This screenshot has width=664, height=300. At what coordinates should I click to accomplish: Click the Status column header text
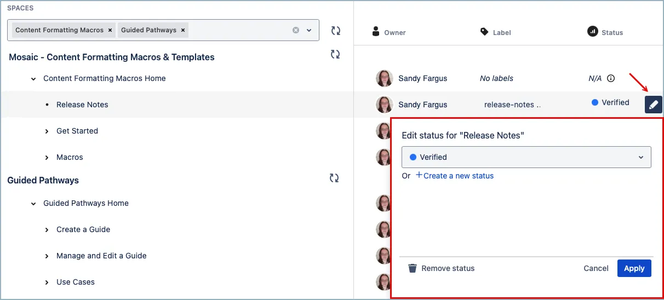(613, 33)
